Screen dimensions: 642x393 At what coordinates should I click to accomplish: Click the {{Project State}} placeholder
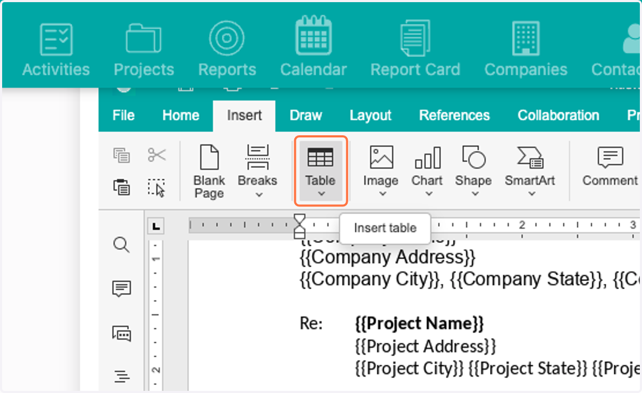pos(529,368)
